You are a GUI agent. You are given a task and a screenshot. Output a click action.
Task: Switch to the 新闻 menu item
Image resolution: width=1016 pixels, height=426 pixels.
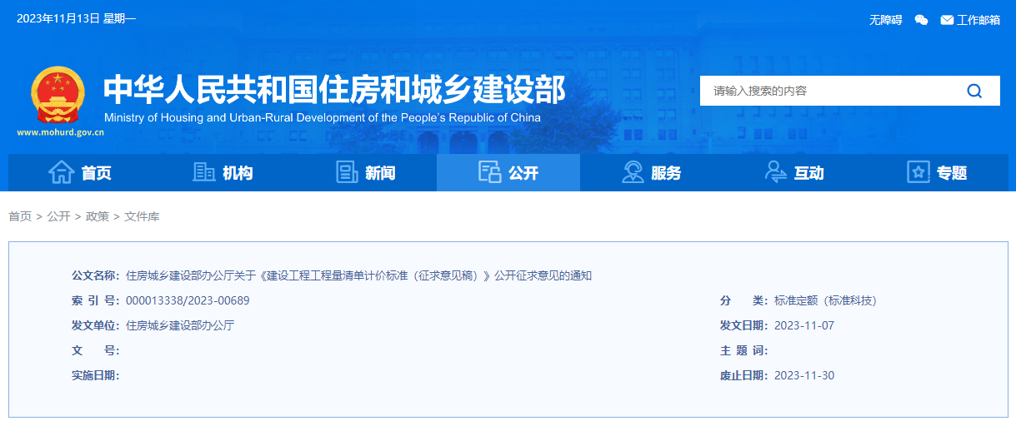(380, 173)
